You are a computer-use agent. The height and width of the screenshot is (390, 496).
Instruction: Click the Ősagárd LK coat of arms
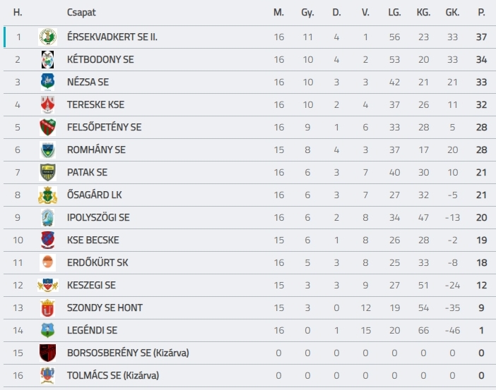click(48, 195)
